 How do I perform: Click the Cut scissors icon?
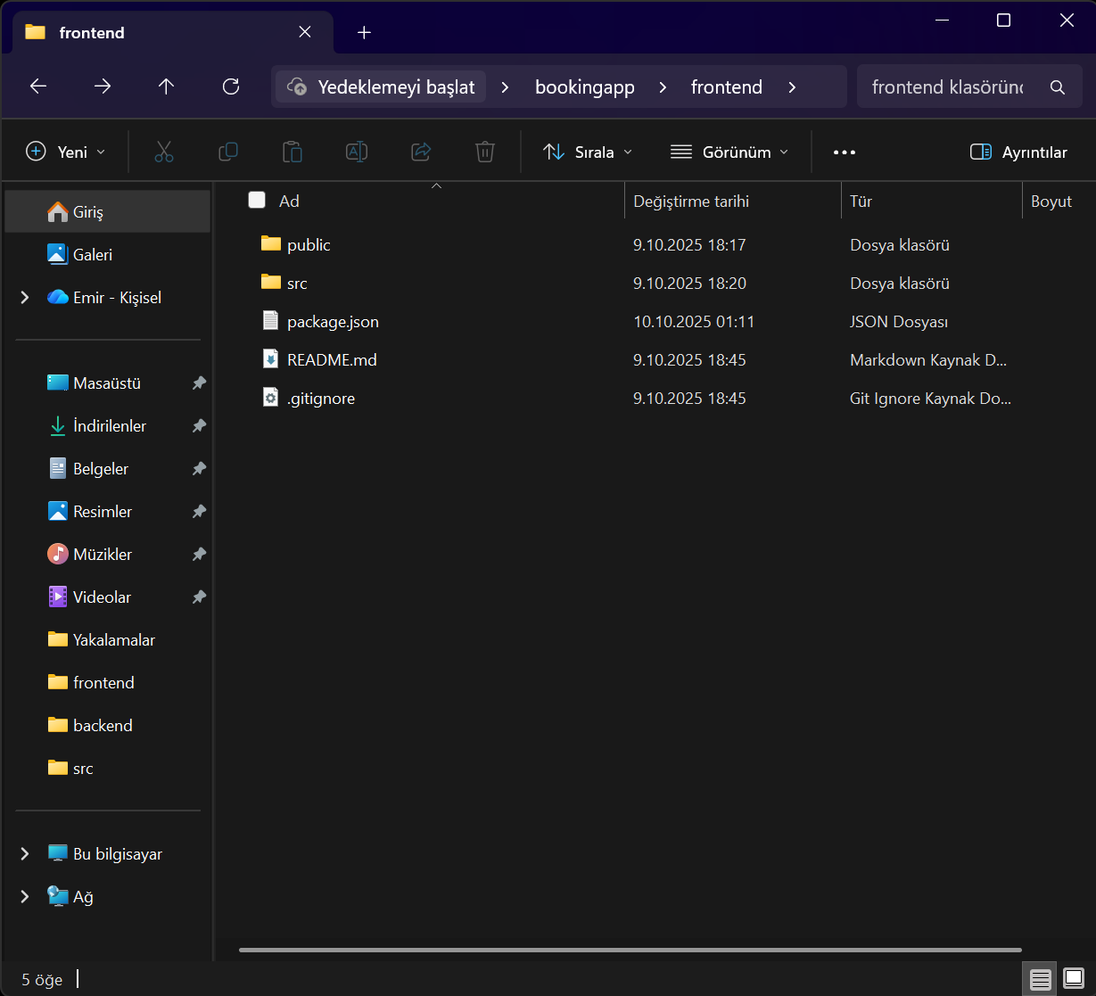(x=164, y=152)
